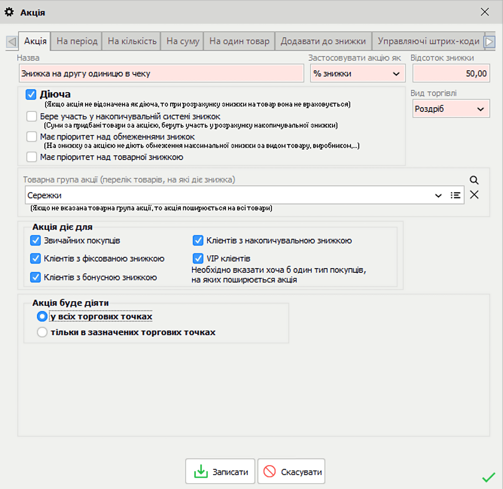Expand the Вид торгівлі dropdown
This screenshot has width=503, height=489.
[x=451, y=109]
